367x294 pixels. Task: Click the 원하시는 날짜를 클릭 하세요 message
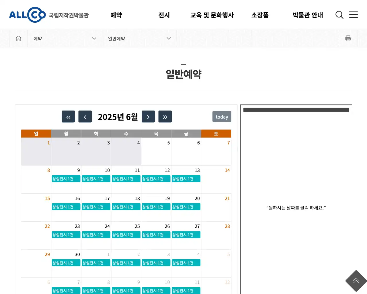click(296, 208)
